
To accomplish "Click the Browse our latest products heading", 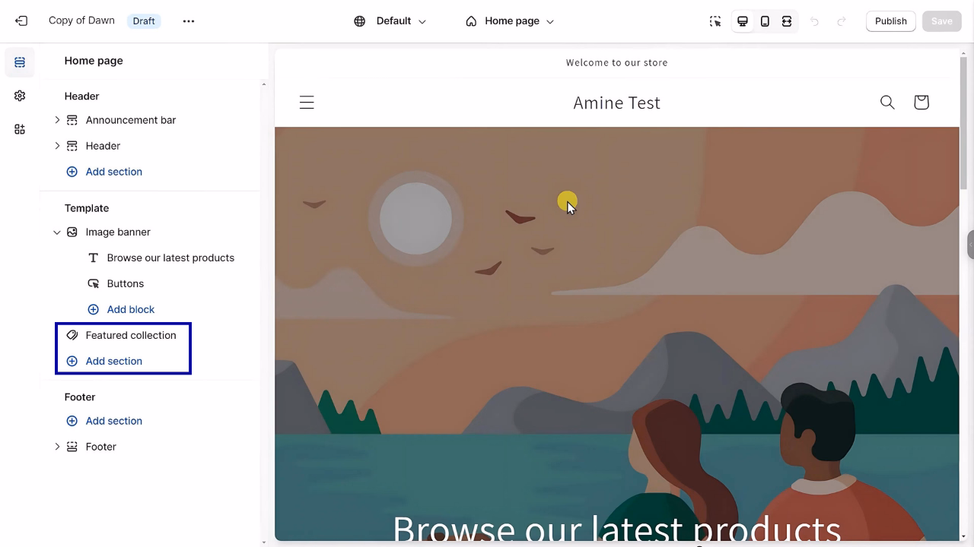I will [x=616, y=528].
